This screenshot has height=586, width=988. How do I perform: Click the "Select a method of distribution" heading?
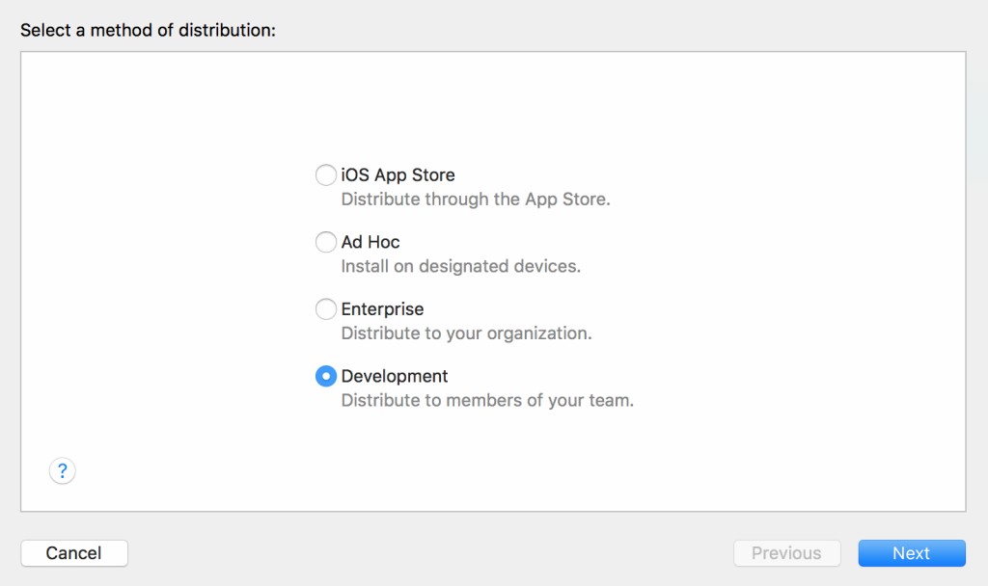(x=148, y=30)
